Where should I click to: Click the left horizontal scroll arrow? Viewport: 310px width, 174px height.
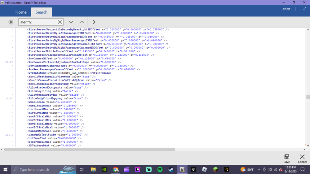2,150
